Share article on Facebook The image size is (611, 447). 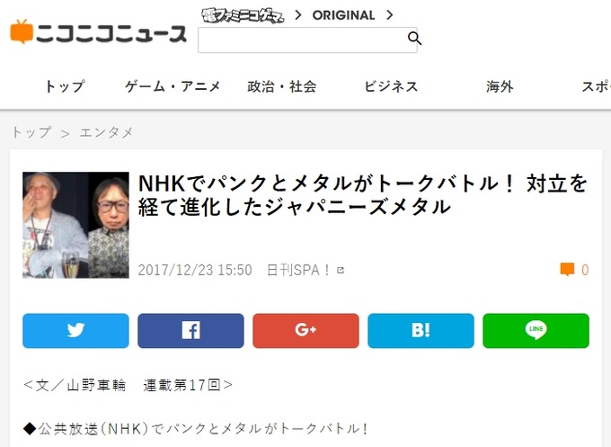pyautogui.click(x=190, y=330)
